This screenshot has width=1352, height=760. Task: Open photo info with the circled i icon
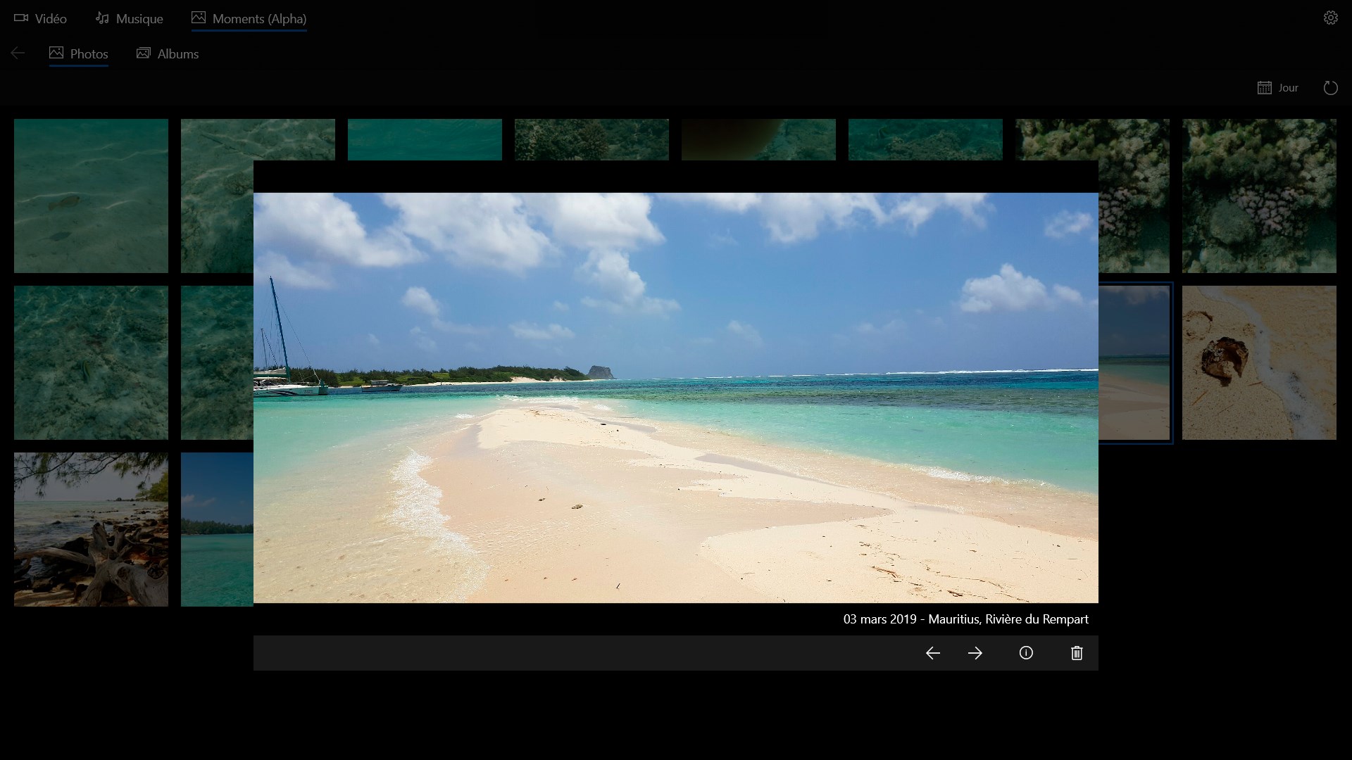tap(1026, 653)
